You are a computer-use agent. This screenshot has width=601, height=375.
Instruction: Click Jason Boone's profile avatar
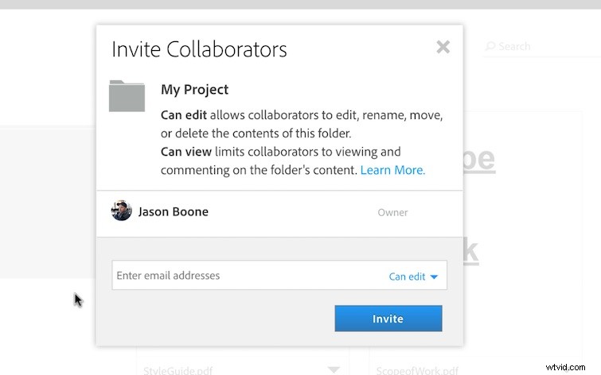click(x=122, y=211)
